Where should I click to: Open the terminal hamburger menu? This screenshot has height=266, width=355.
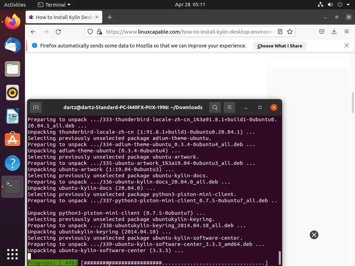230,107
